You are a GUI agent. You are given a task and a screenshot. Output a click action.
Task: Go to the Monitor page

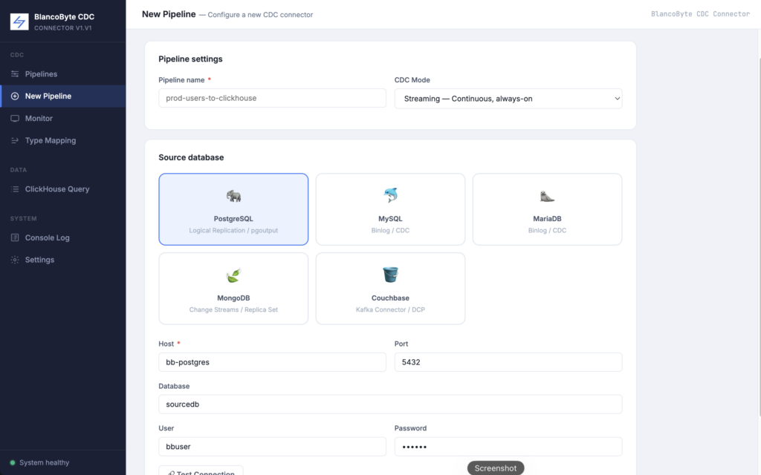pyautogui.click(x=63, y=118)
